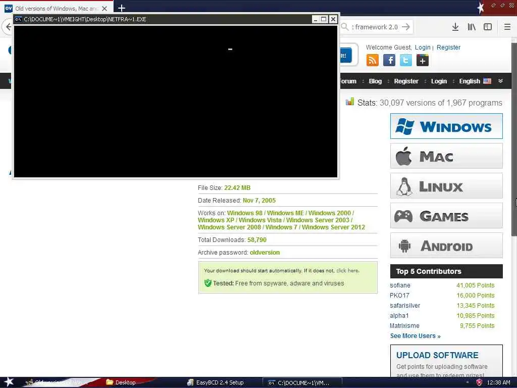
Task: Open contributor Matrixisme profile
Action: (404, 326)
